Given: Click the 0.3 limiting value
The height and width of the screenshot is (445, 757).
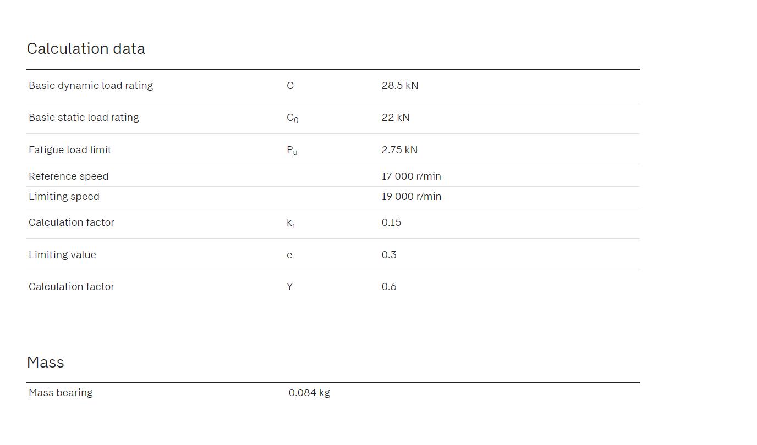Looking at the screenshot, I should click(389, 255).
